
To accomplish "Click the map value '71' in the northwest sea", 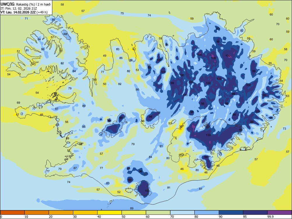I will [26, 18].
